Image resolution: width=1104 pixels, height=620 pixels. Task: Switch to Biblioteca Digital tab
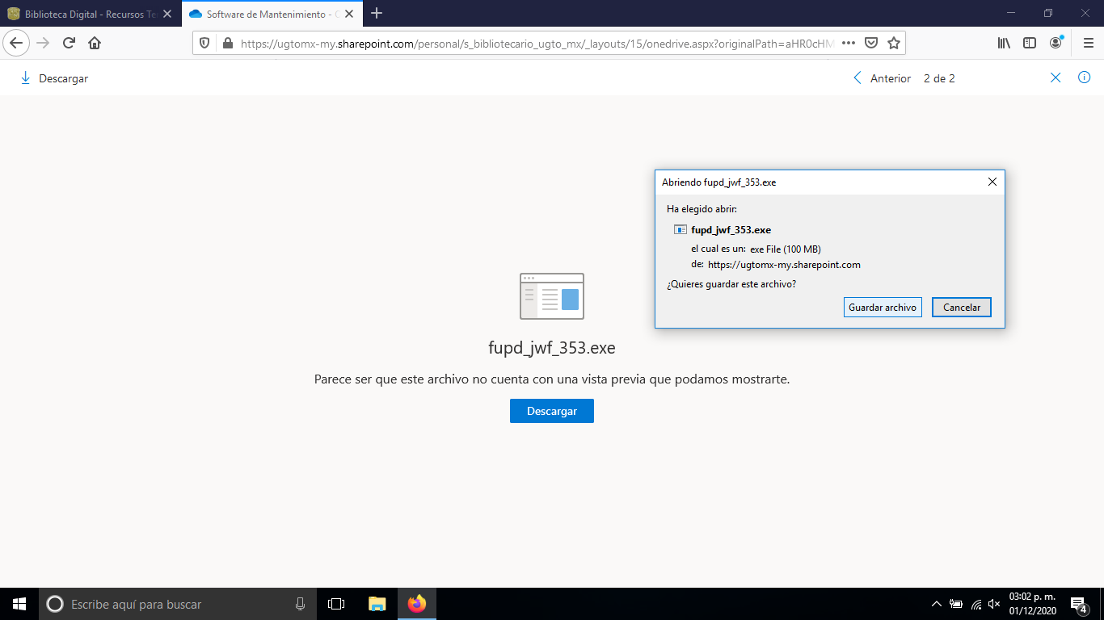click(x=87, y=14)
